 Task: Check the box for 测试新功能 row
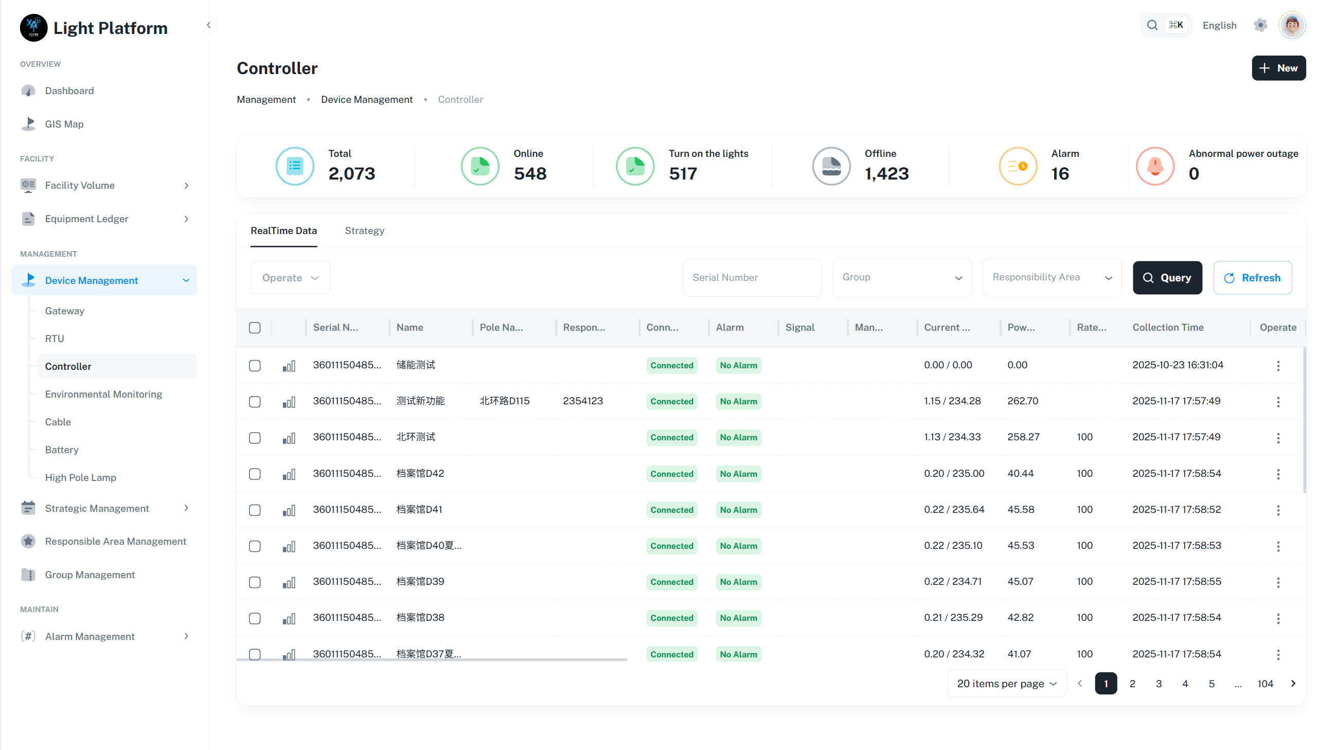point(254,401)
